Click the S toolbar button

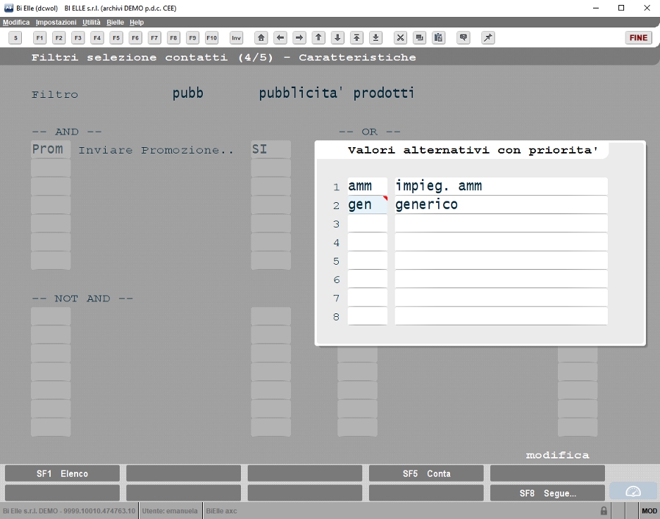point(15,38)
